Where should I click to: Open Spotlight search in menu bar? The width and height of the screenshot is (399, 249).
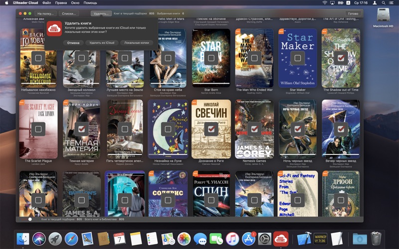(x=383, y=3)
